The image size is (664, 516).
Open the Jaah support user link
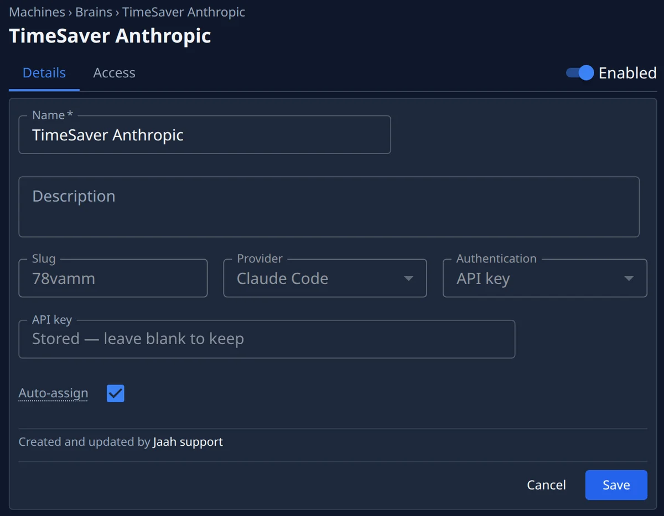tap(188, 442)
